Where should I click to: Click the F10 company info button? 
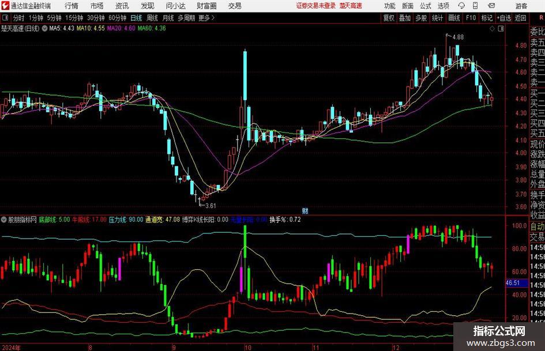(471, 18)
